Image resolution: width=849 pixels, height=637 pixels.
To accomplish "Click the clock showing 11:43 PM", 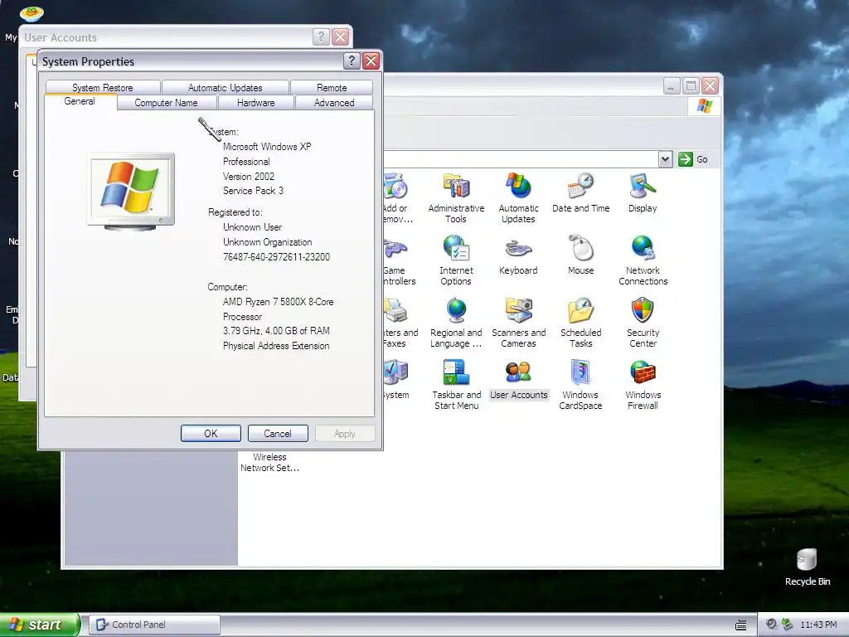I will 818,625.
